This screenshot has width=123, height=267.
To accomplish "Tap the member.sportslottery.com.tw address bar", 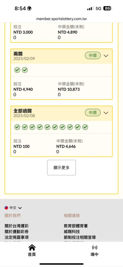I will tap(61, 19).
